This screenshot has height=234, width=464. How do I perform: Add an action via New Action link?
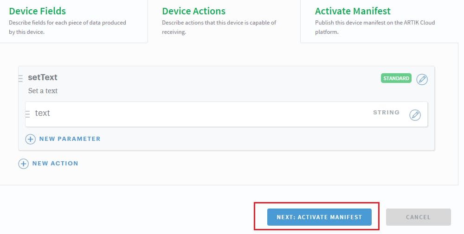(55, 163)
